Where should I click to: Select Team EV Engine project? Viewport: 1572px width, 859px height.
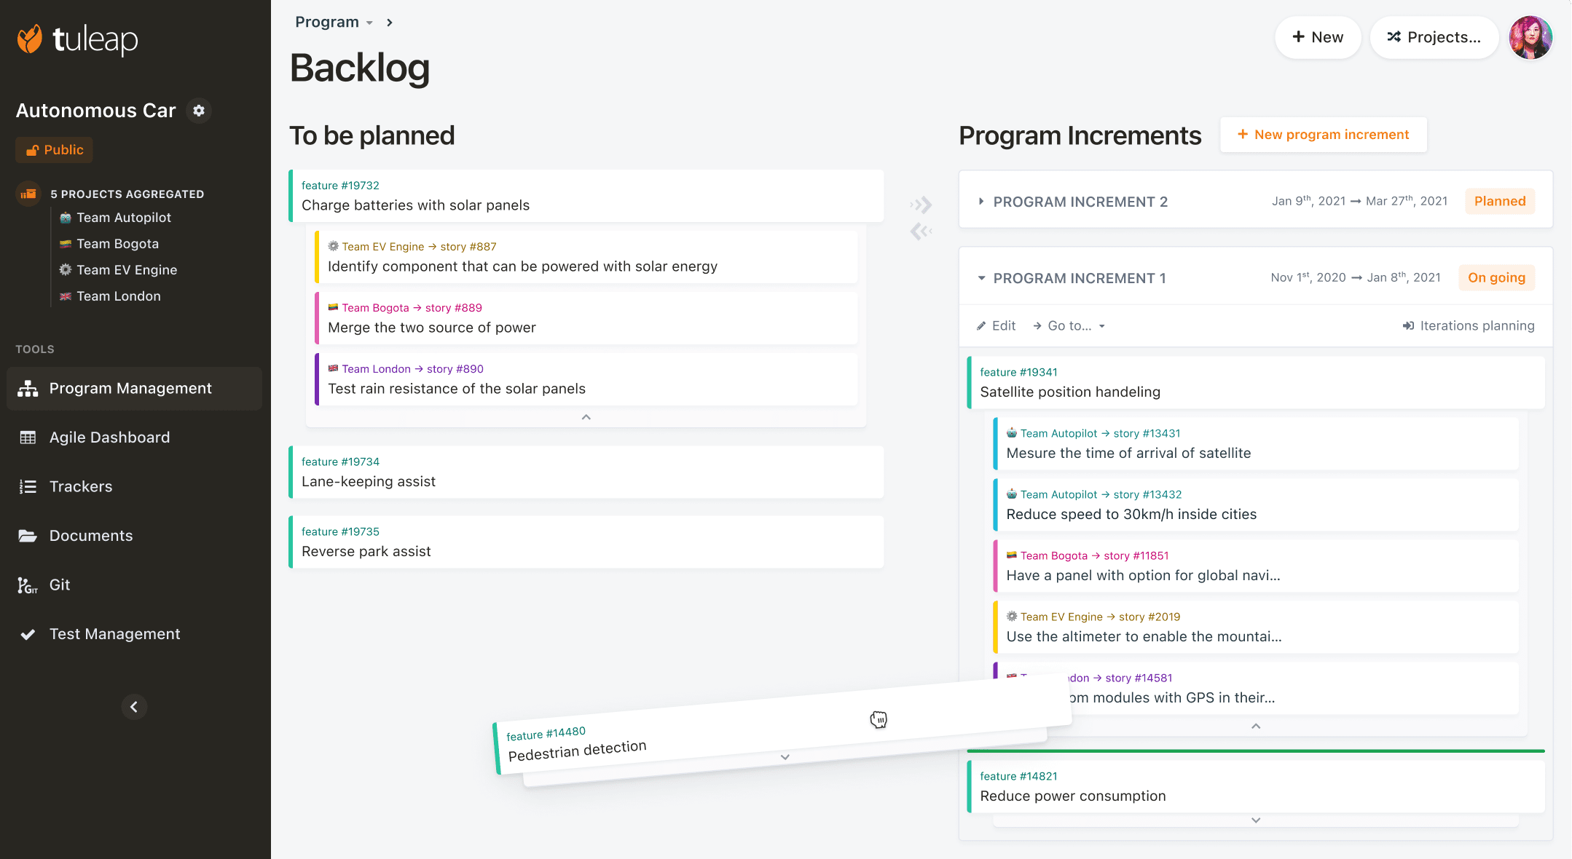(127, 270)
